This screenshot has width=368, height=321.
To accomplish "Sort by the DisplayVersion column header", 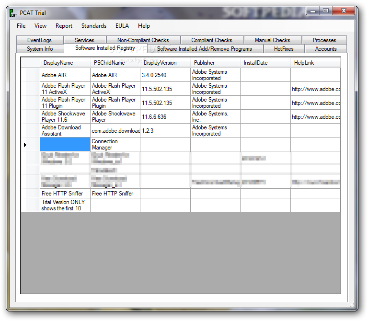I will click(x=165, y=63).
